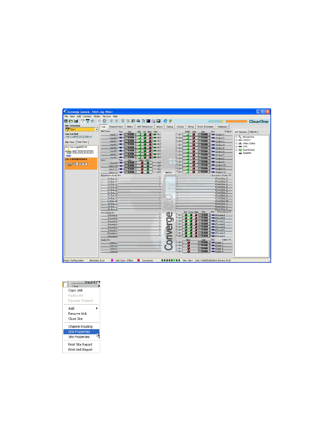Click the printer icon in the toolbar
The width and height of the screenshot is (327, 423).
(138, 121)
